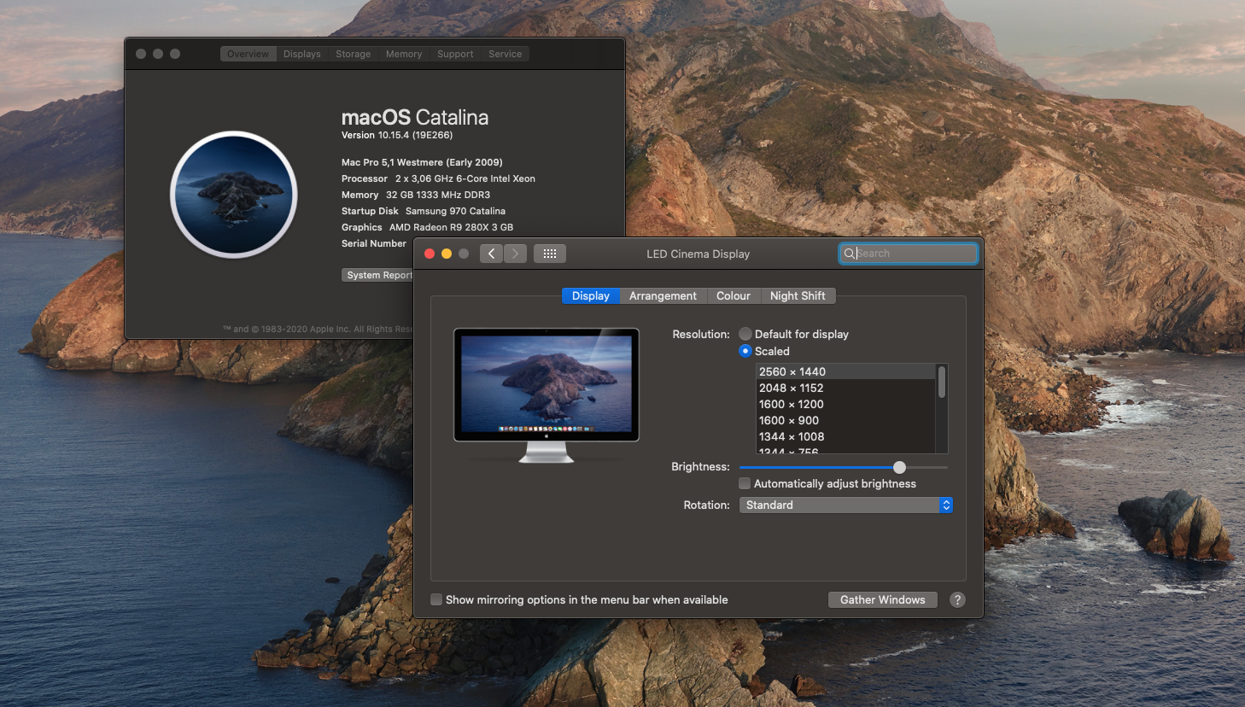The width and height of the screenshot is (1245, 707).
Task: Click the resolution list scrollbar
Action: [x=942, y=382]
